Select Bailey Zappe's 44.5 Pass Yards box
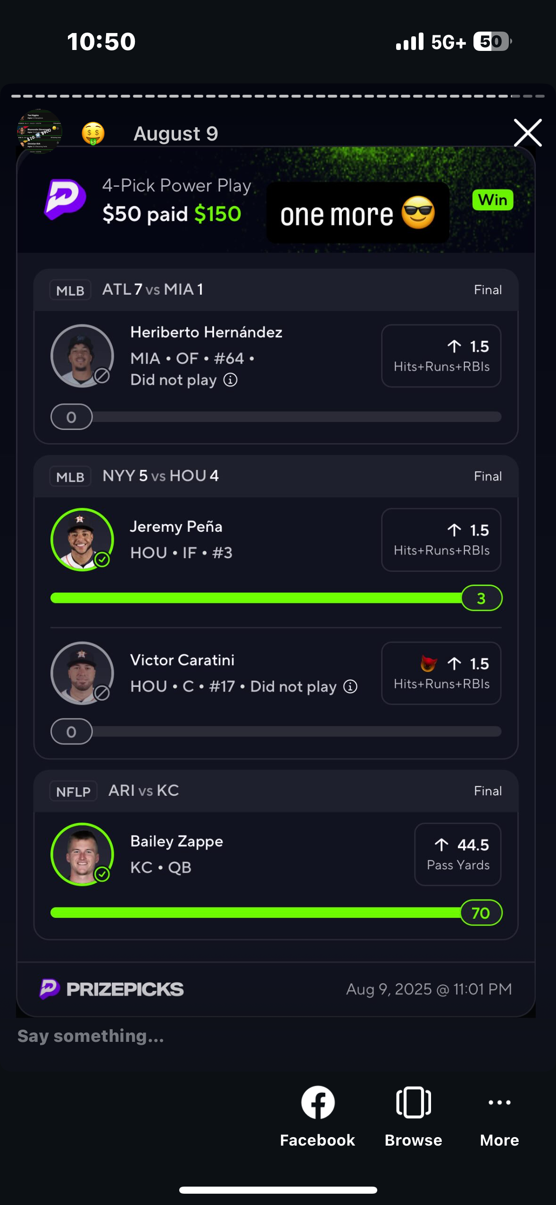Image resolution: width=556 pixels, height=1205 pixels. [457, 854]
